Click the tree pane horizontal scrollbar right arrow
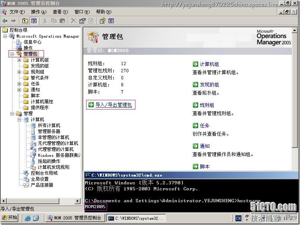 point(78,201)
